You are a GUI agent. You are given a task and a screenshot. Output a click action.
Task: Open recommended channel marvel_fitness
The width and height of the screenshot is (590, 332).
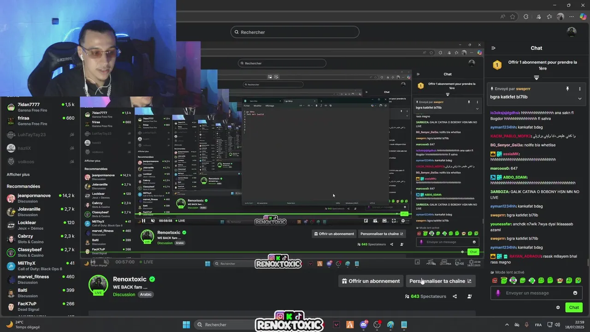click(40, 279)
